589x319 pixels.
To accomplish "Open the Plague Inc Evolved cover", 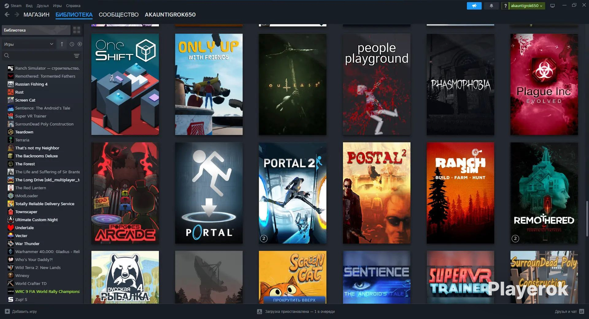I will [544, 84].
